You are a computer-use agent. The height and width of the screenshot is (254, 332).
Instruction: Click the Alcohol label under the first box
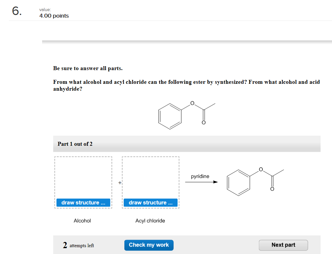(x=82, y=221)
